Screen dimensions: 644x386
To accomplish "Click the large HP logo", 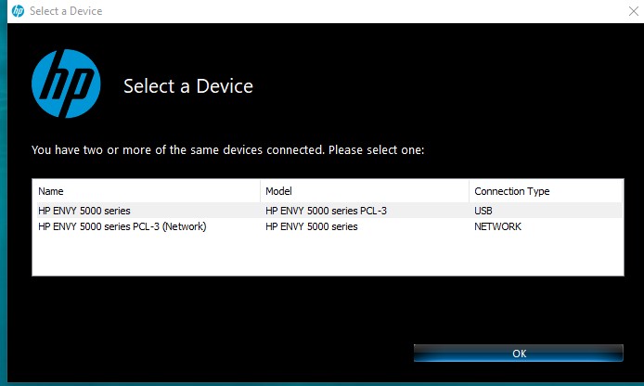I will (x=66, y=84).
